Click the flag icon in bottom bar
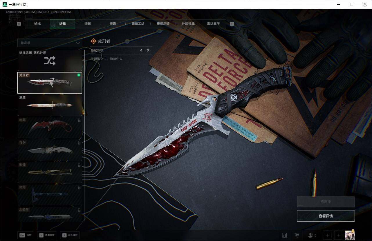Viewport: 372px width, 241px height. tap(297, 235)
